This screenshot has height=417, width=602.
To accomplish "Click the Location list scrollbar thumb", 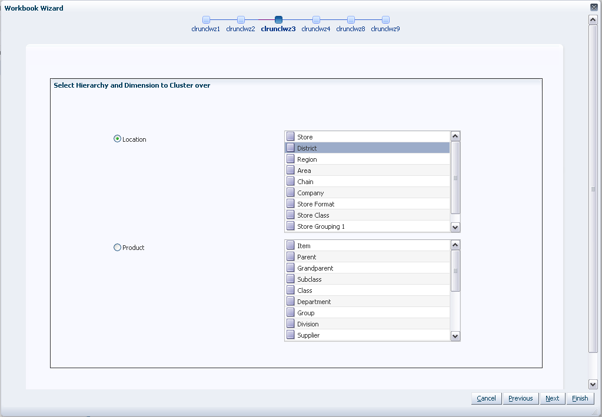I will [455, 178].
